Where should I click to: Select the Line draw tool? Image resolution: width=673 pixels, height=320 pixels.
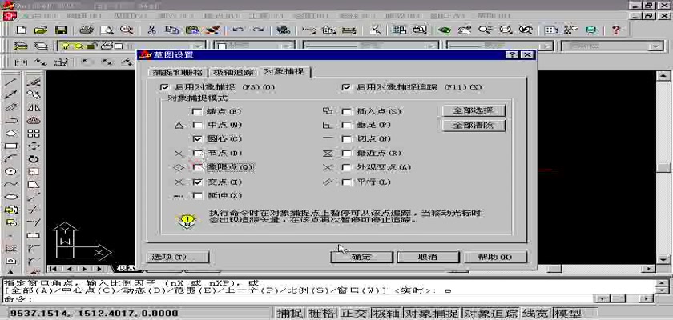point(11,82)
